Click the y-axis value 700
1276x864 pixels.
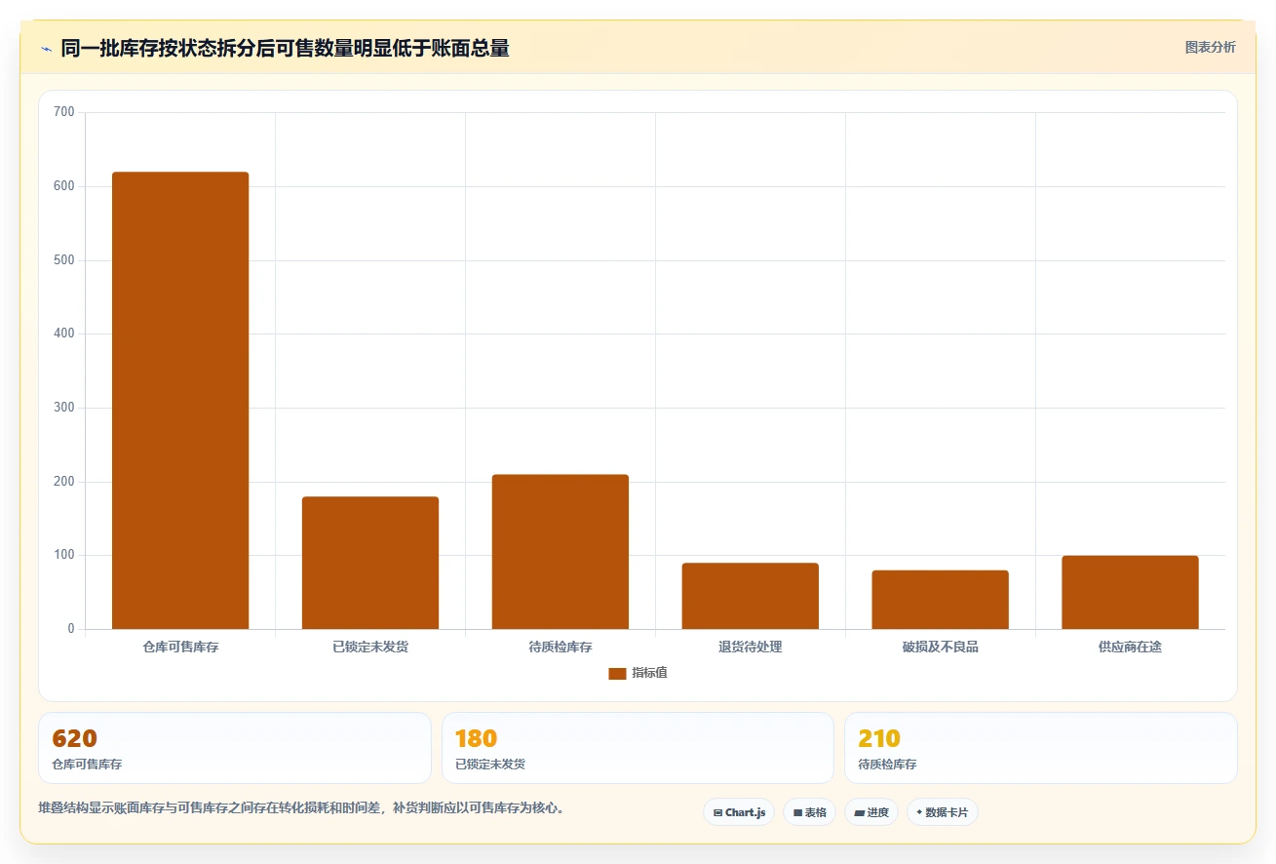pos(64,112)
